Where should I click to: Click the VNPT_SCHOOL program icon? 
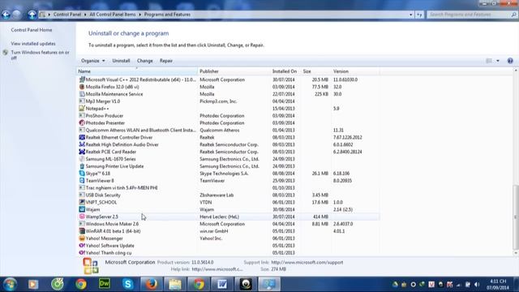click(x=82, y=202)
